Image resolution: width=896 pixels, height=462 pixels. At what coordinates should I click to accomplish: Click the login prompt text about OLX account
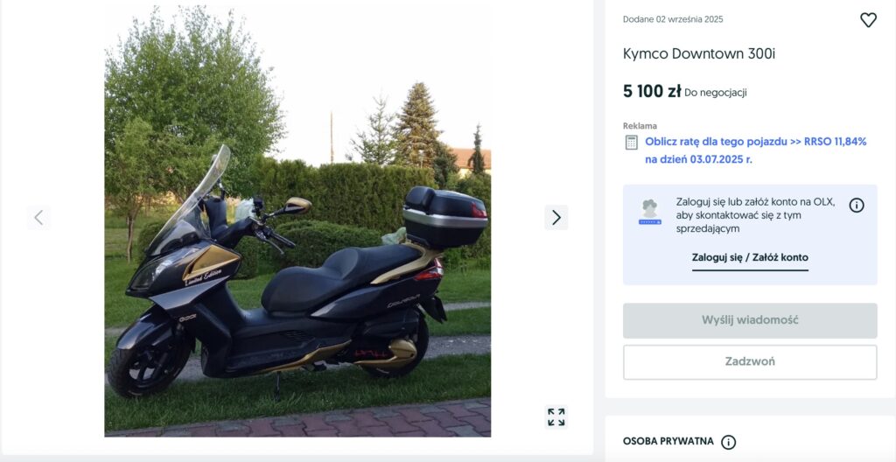pos(755,215)
